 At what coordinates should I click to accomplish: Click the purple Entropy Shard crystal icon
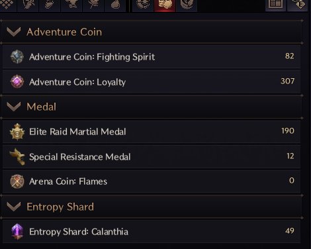(x=17, y=232)
